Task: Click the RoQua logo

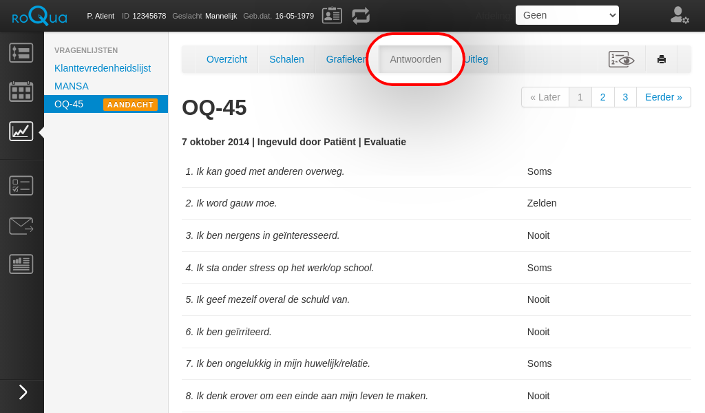Action: (x=39, y=17)
